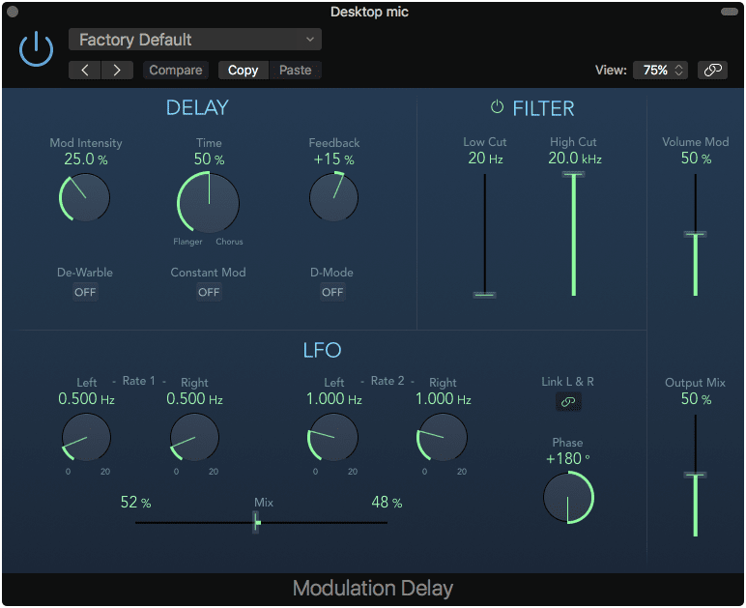Toggle D-Mode OFF switch

(332, 292)
